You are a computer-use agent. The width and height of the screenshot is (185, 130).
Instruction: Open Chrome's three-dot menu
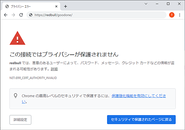point(180,15)
